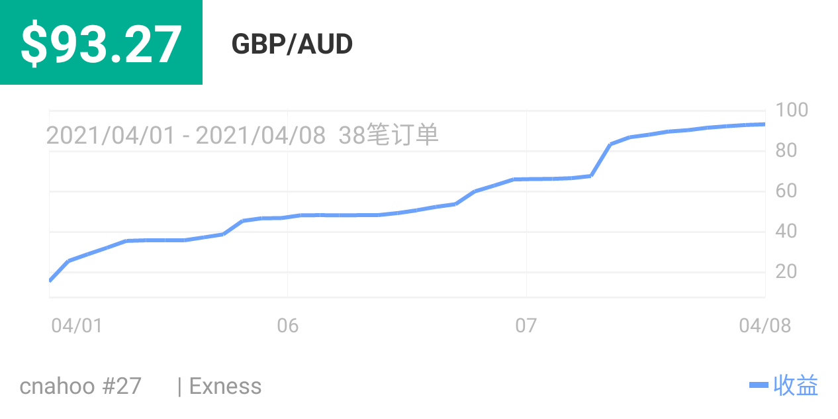
Task: Click the blue legend line marker icon
Action: [759, 385]
